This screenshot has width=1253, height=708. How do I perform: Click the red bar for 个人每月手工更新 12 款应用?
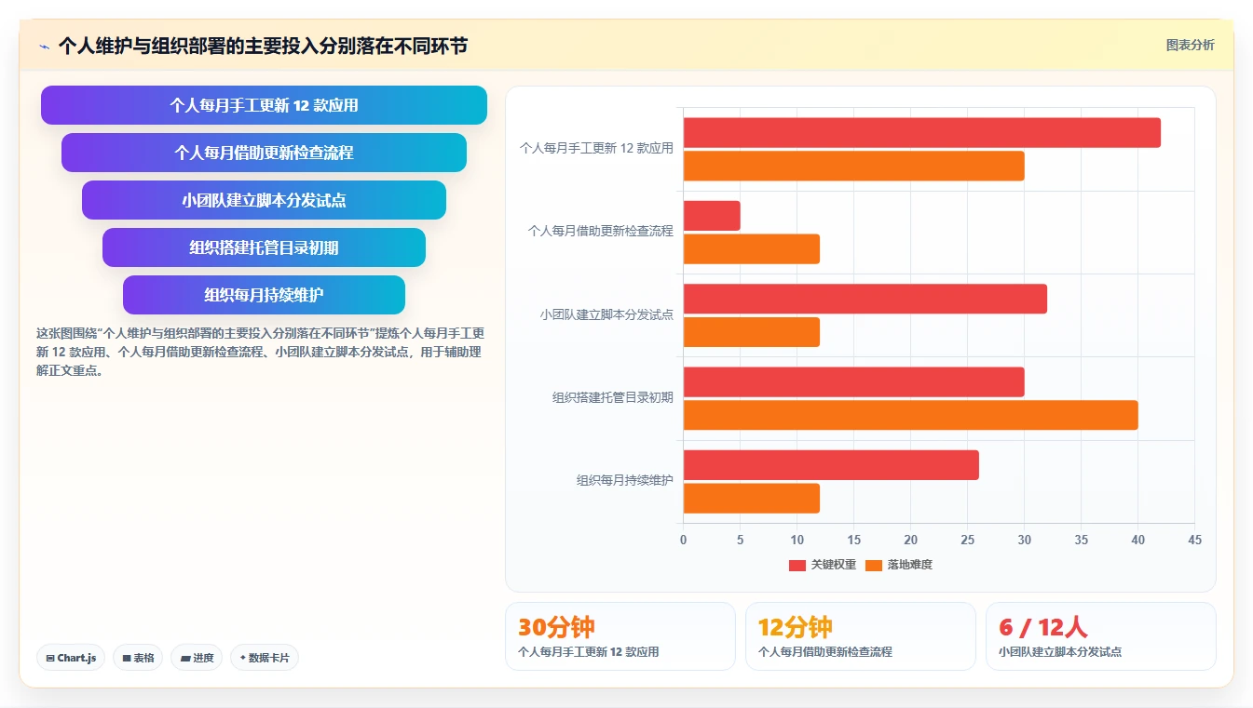coord(922,133)
